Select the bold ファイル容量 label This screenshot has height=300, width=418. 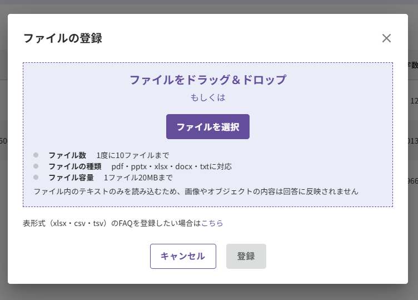tap(71, 178)
